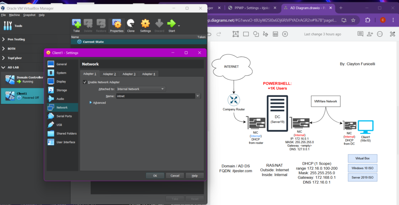Click the draw.io share person-plus icon
Screen dimensions: 399x205
[370, 34]
